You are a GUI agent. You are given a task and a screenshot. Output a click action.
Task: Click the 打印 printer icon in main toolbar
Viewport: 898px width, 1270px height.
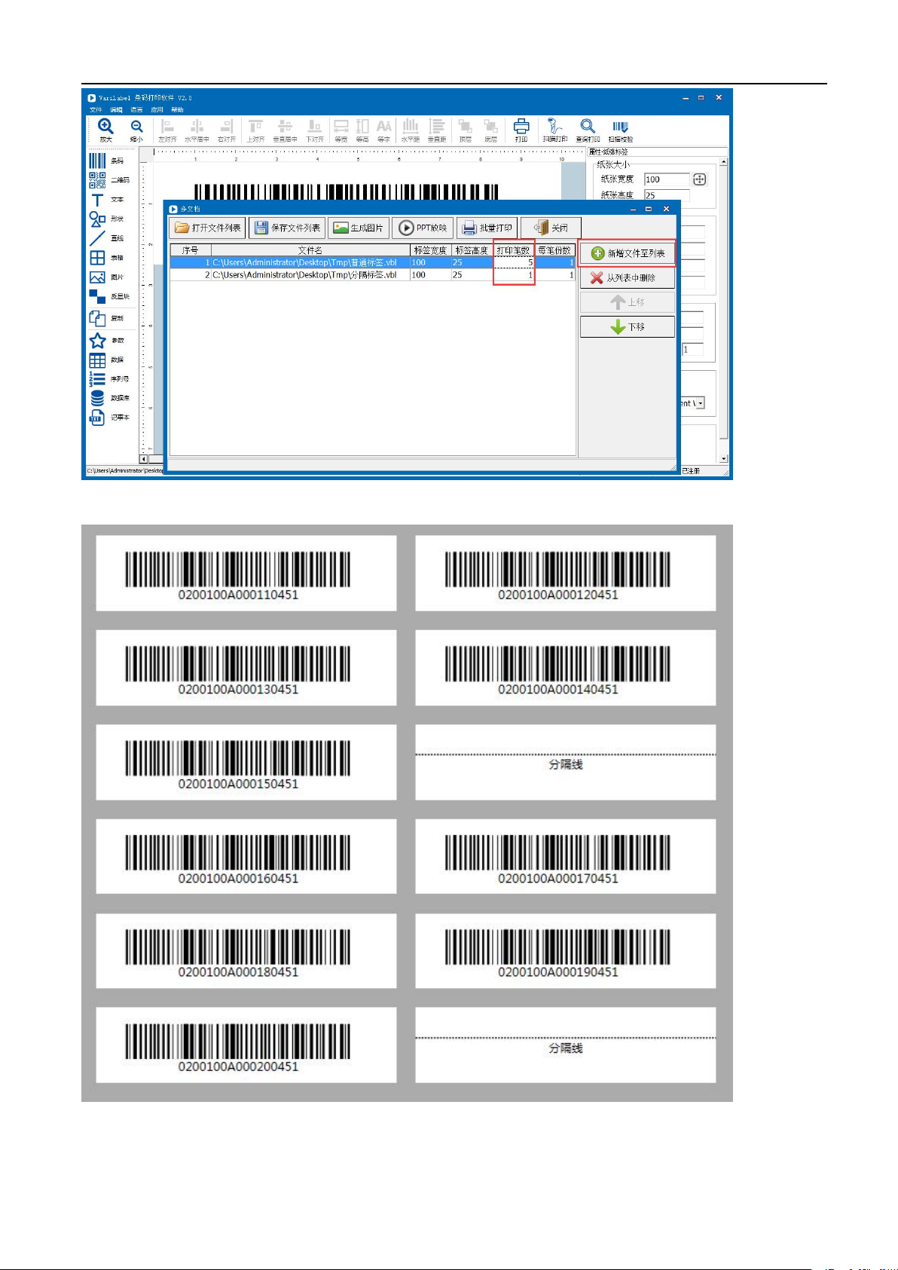(x=521, y=127)
